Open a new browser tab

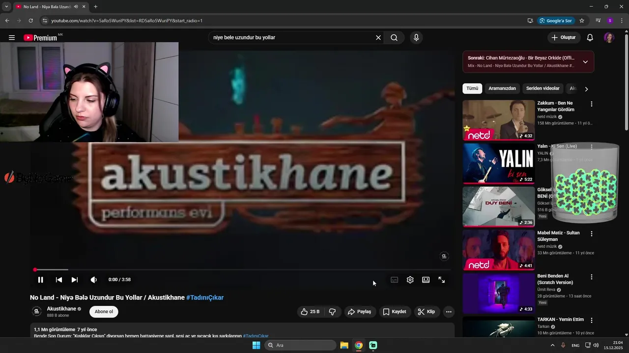click(x=95, y=7)
